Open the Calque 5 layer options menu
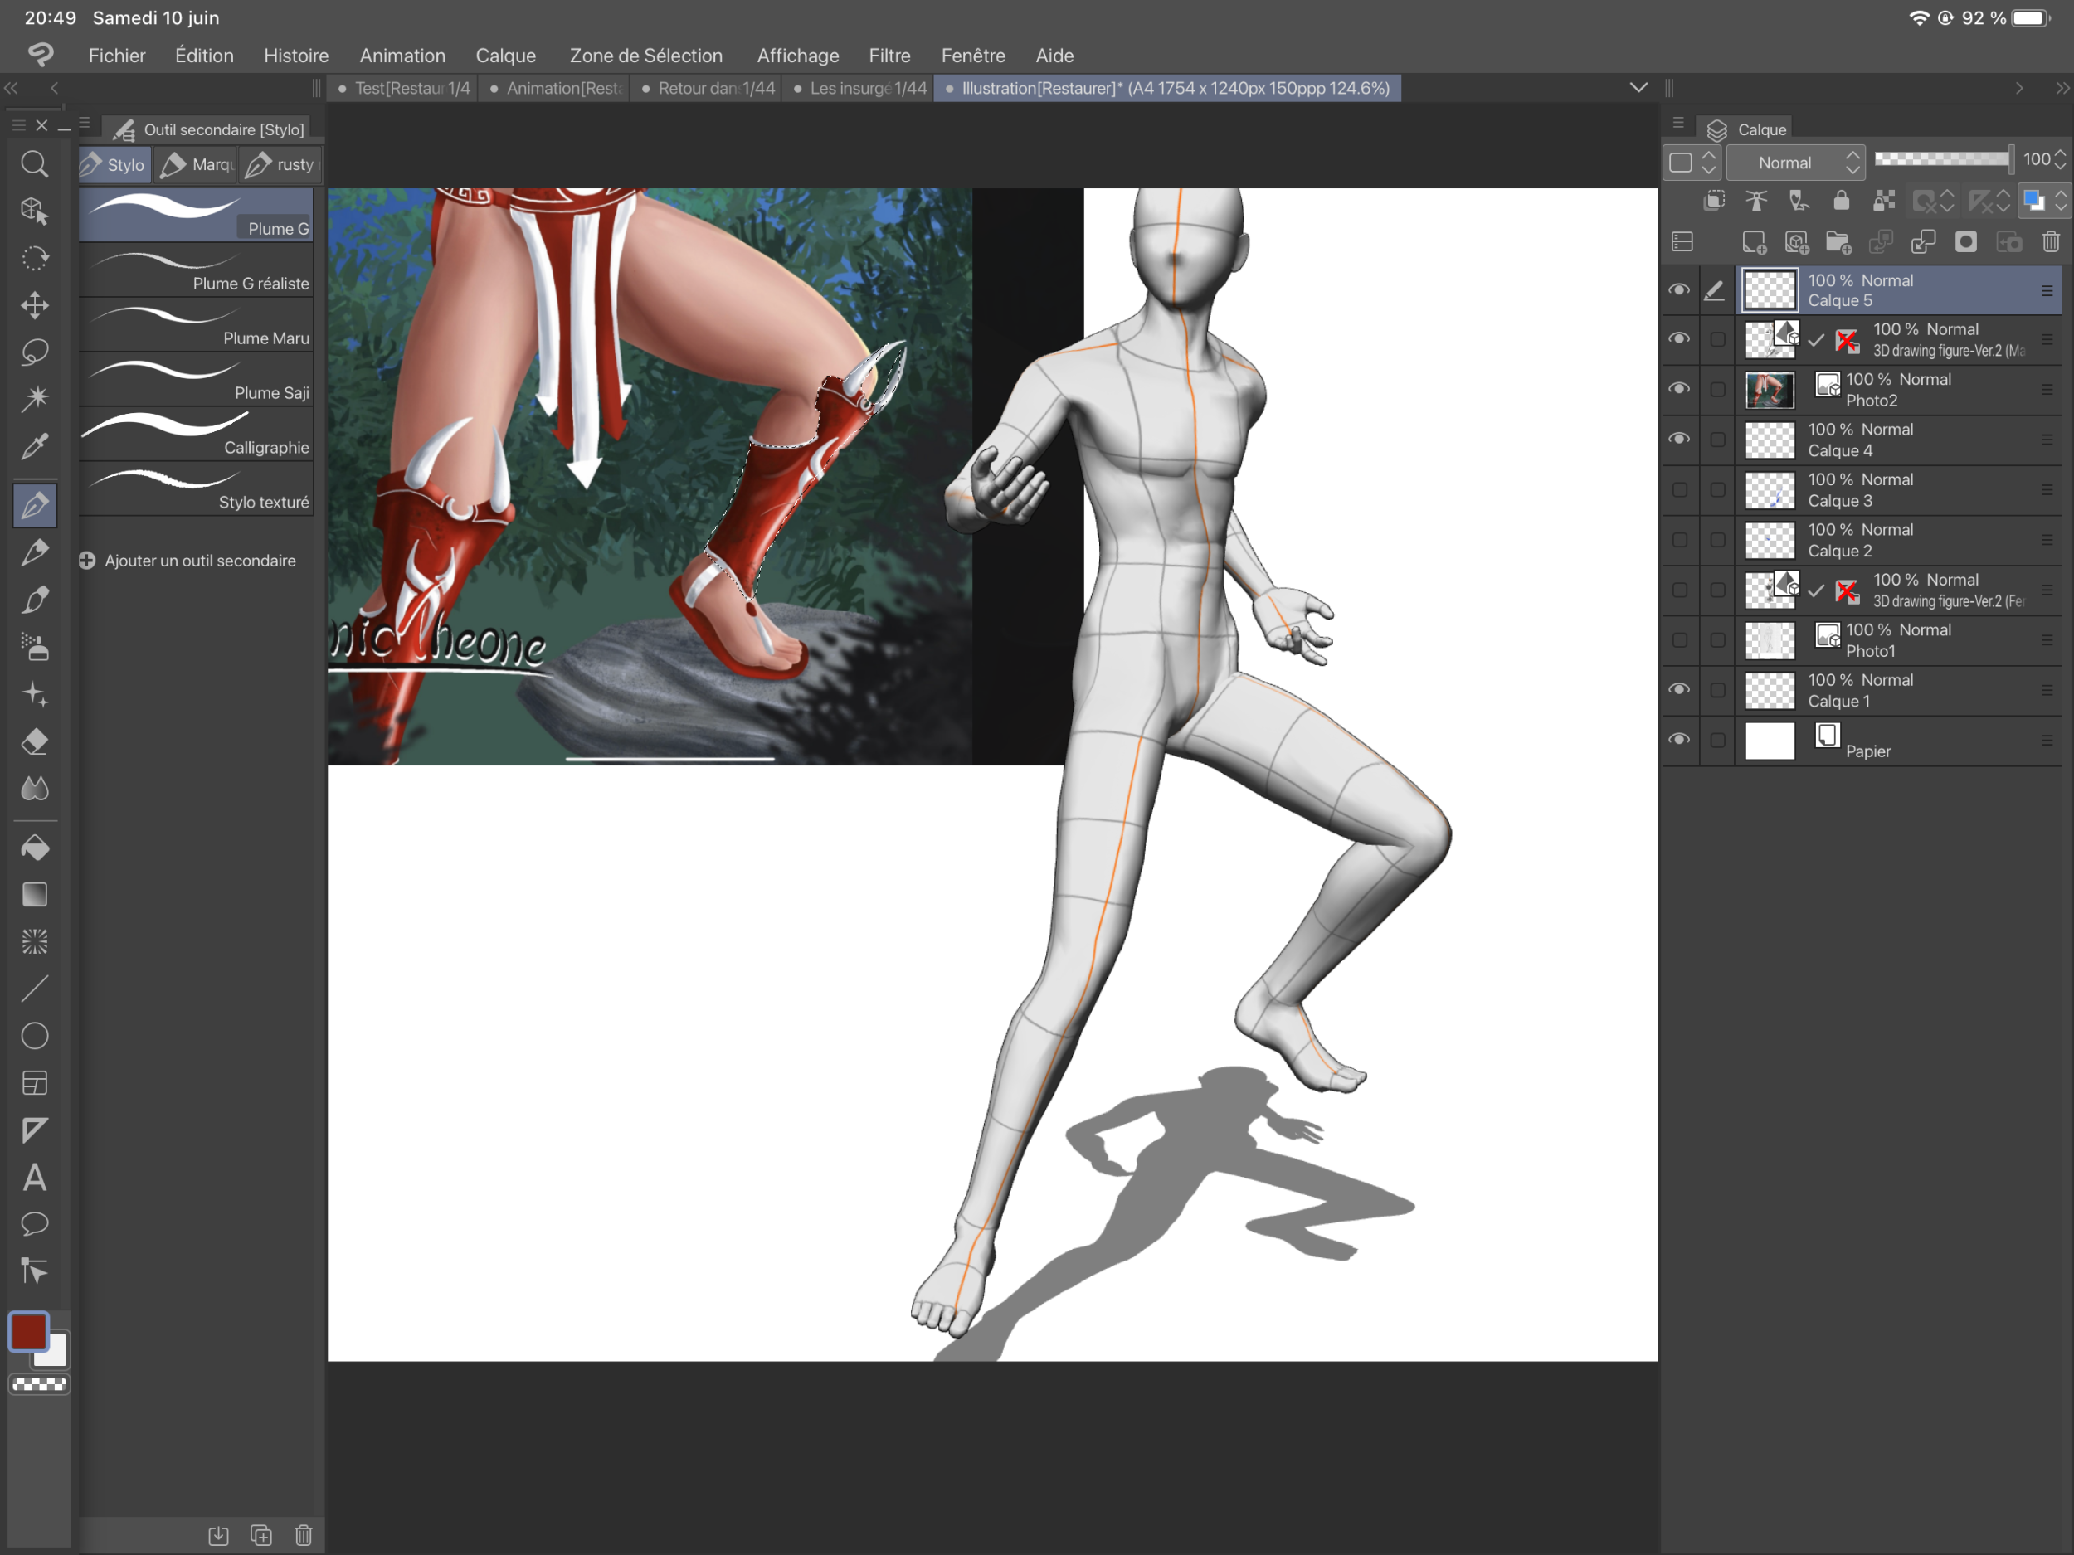The height and width of the screenshot is (1555, 2074). [x=2047, y=290]
